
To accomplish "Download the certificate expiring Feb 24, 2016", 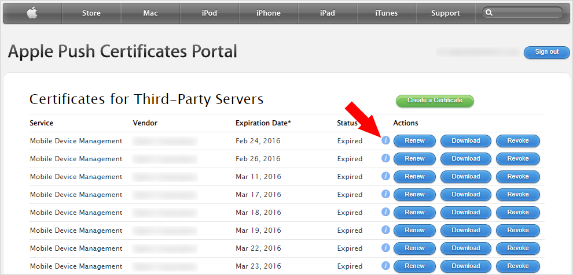I will point(466,141).
